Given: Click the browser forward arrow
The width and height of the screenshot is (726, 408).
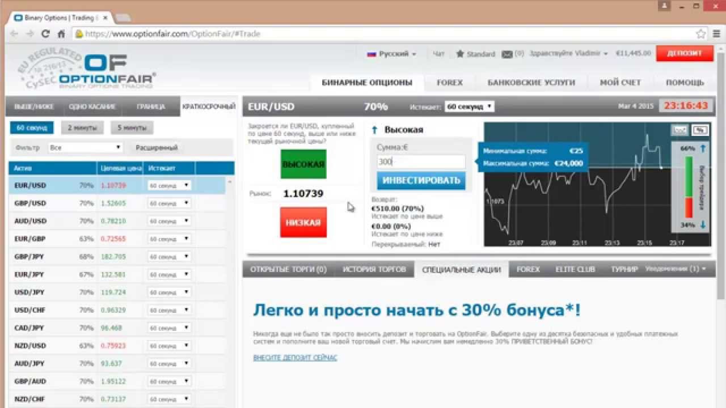Looking at the screenshot, I should click(x=30, y=34).
